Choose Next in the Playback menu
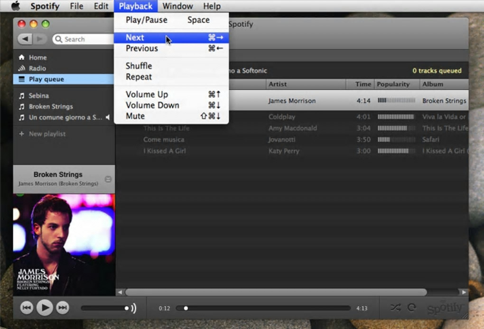 tap(171, 37)
